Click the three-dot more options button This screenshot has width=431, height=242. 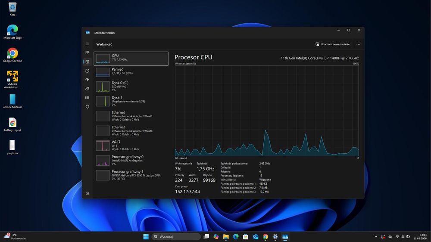point(358,44)
